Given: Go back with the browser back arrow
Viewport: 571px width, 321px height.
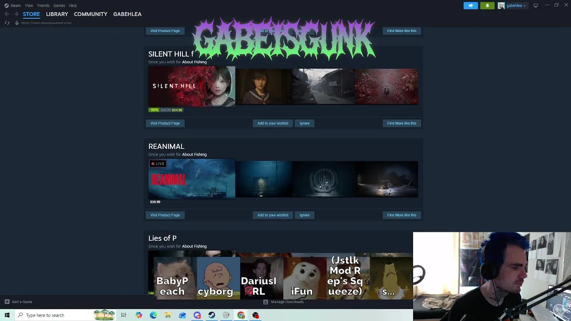Looking at the screenshot, I should 7,14.
